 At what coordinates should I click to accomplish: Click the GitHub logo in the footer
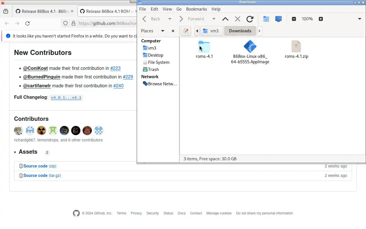[x=76, y=213]
